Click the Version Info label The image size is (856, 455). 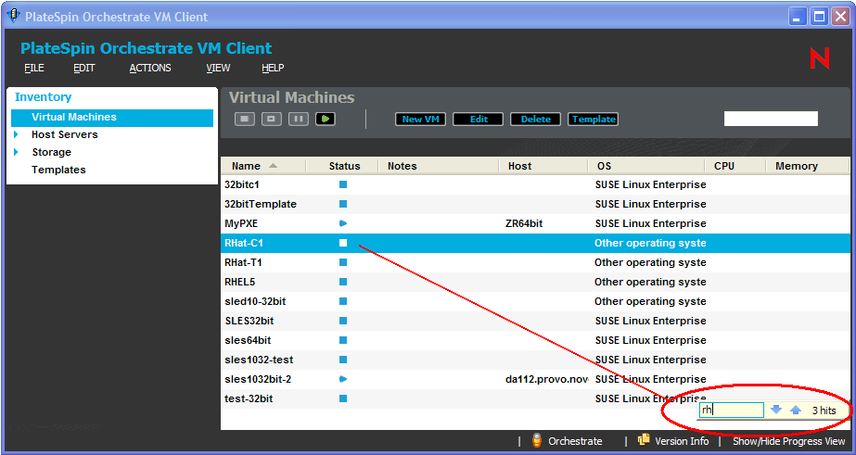point(682,441)
